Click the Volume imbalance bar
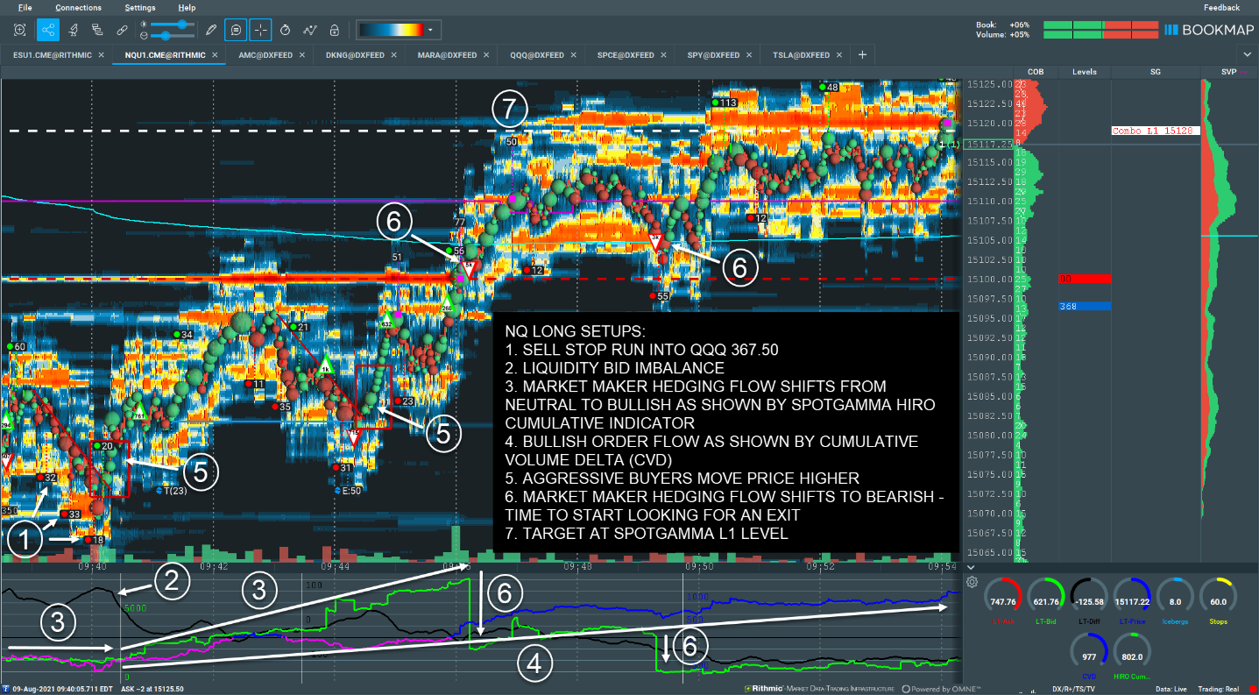Screen dimensions: 1259x695 1100,35
